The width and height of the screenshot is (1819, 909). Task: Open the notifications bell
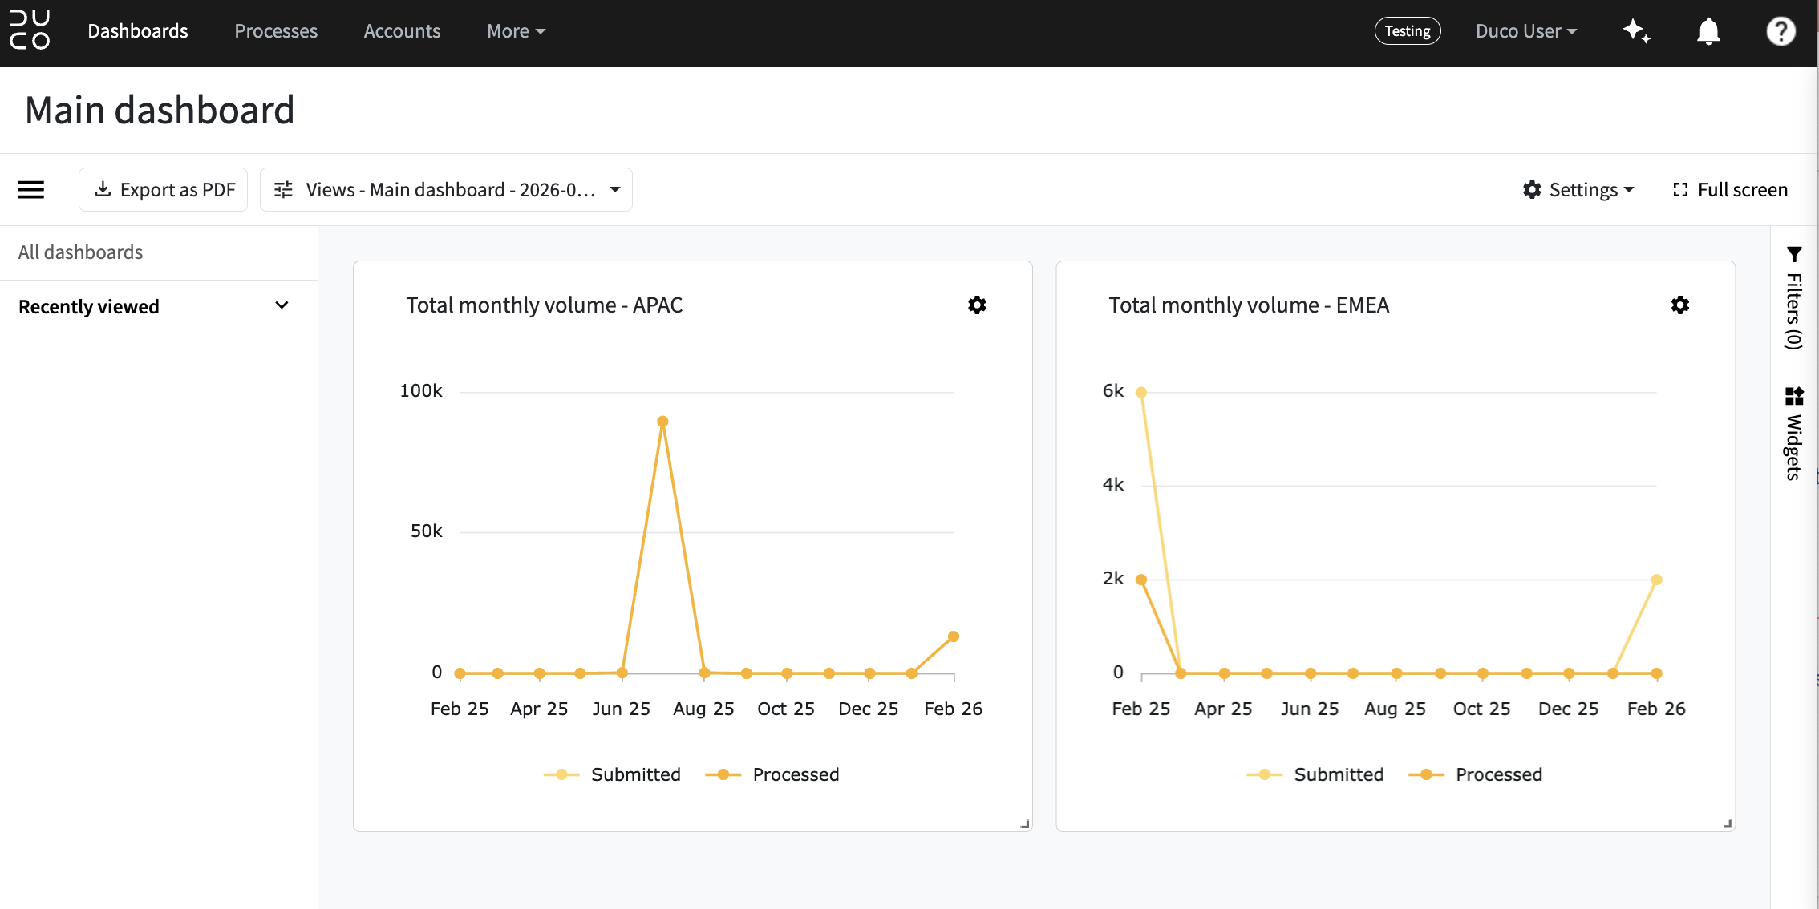[1708, 31]
